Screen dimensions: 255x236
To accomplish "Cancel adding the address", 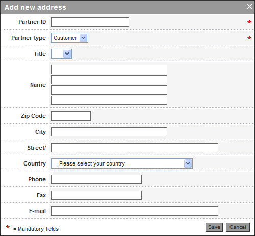I will 238,227.
